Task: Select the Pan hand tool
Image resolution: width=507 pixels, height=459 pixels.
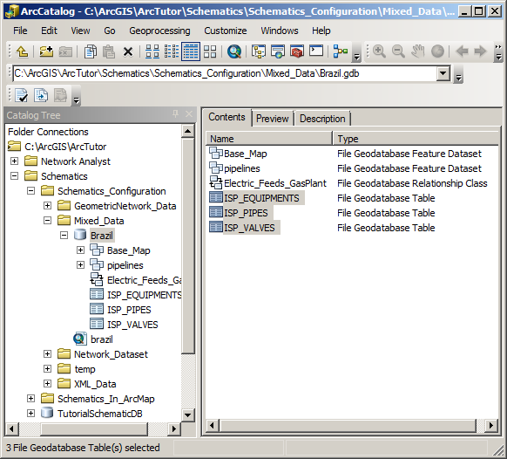Action: [418, 51]
